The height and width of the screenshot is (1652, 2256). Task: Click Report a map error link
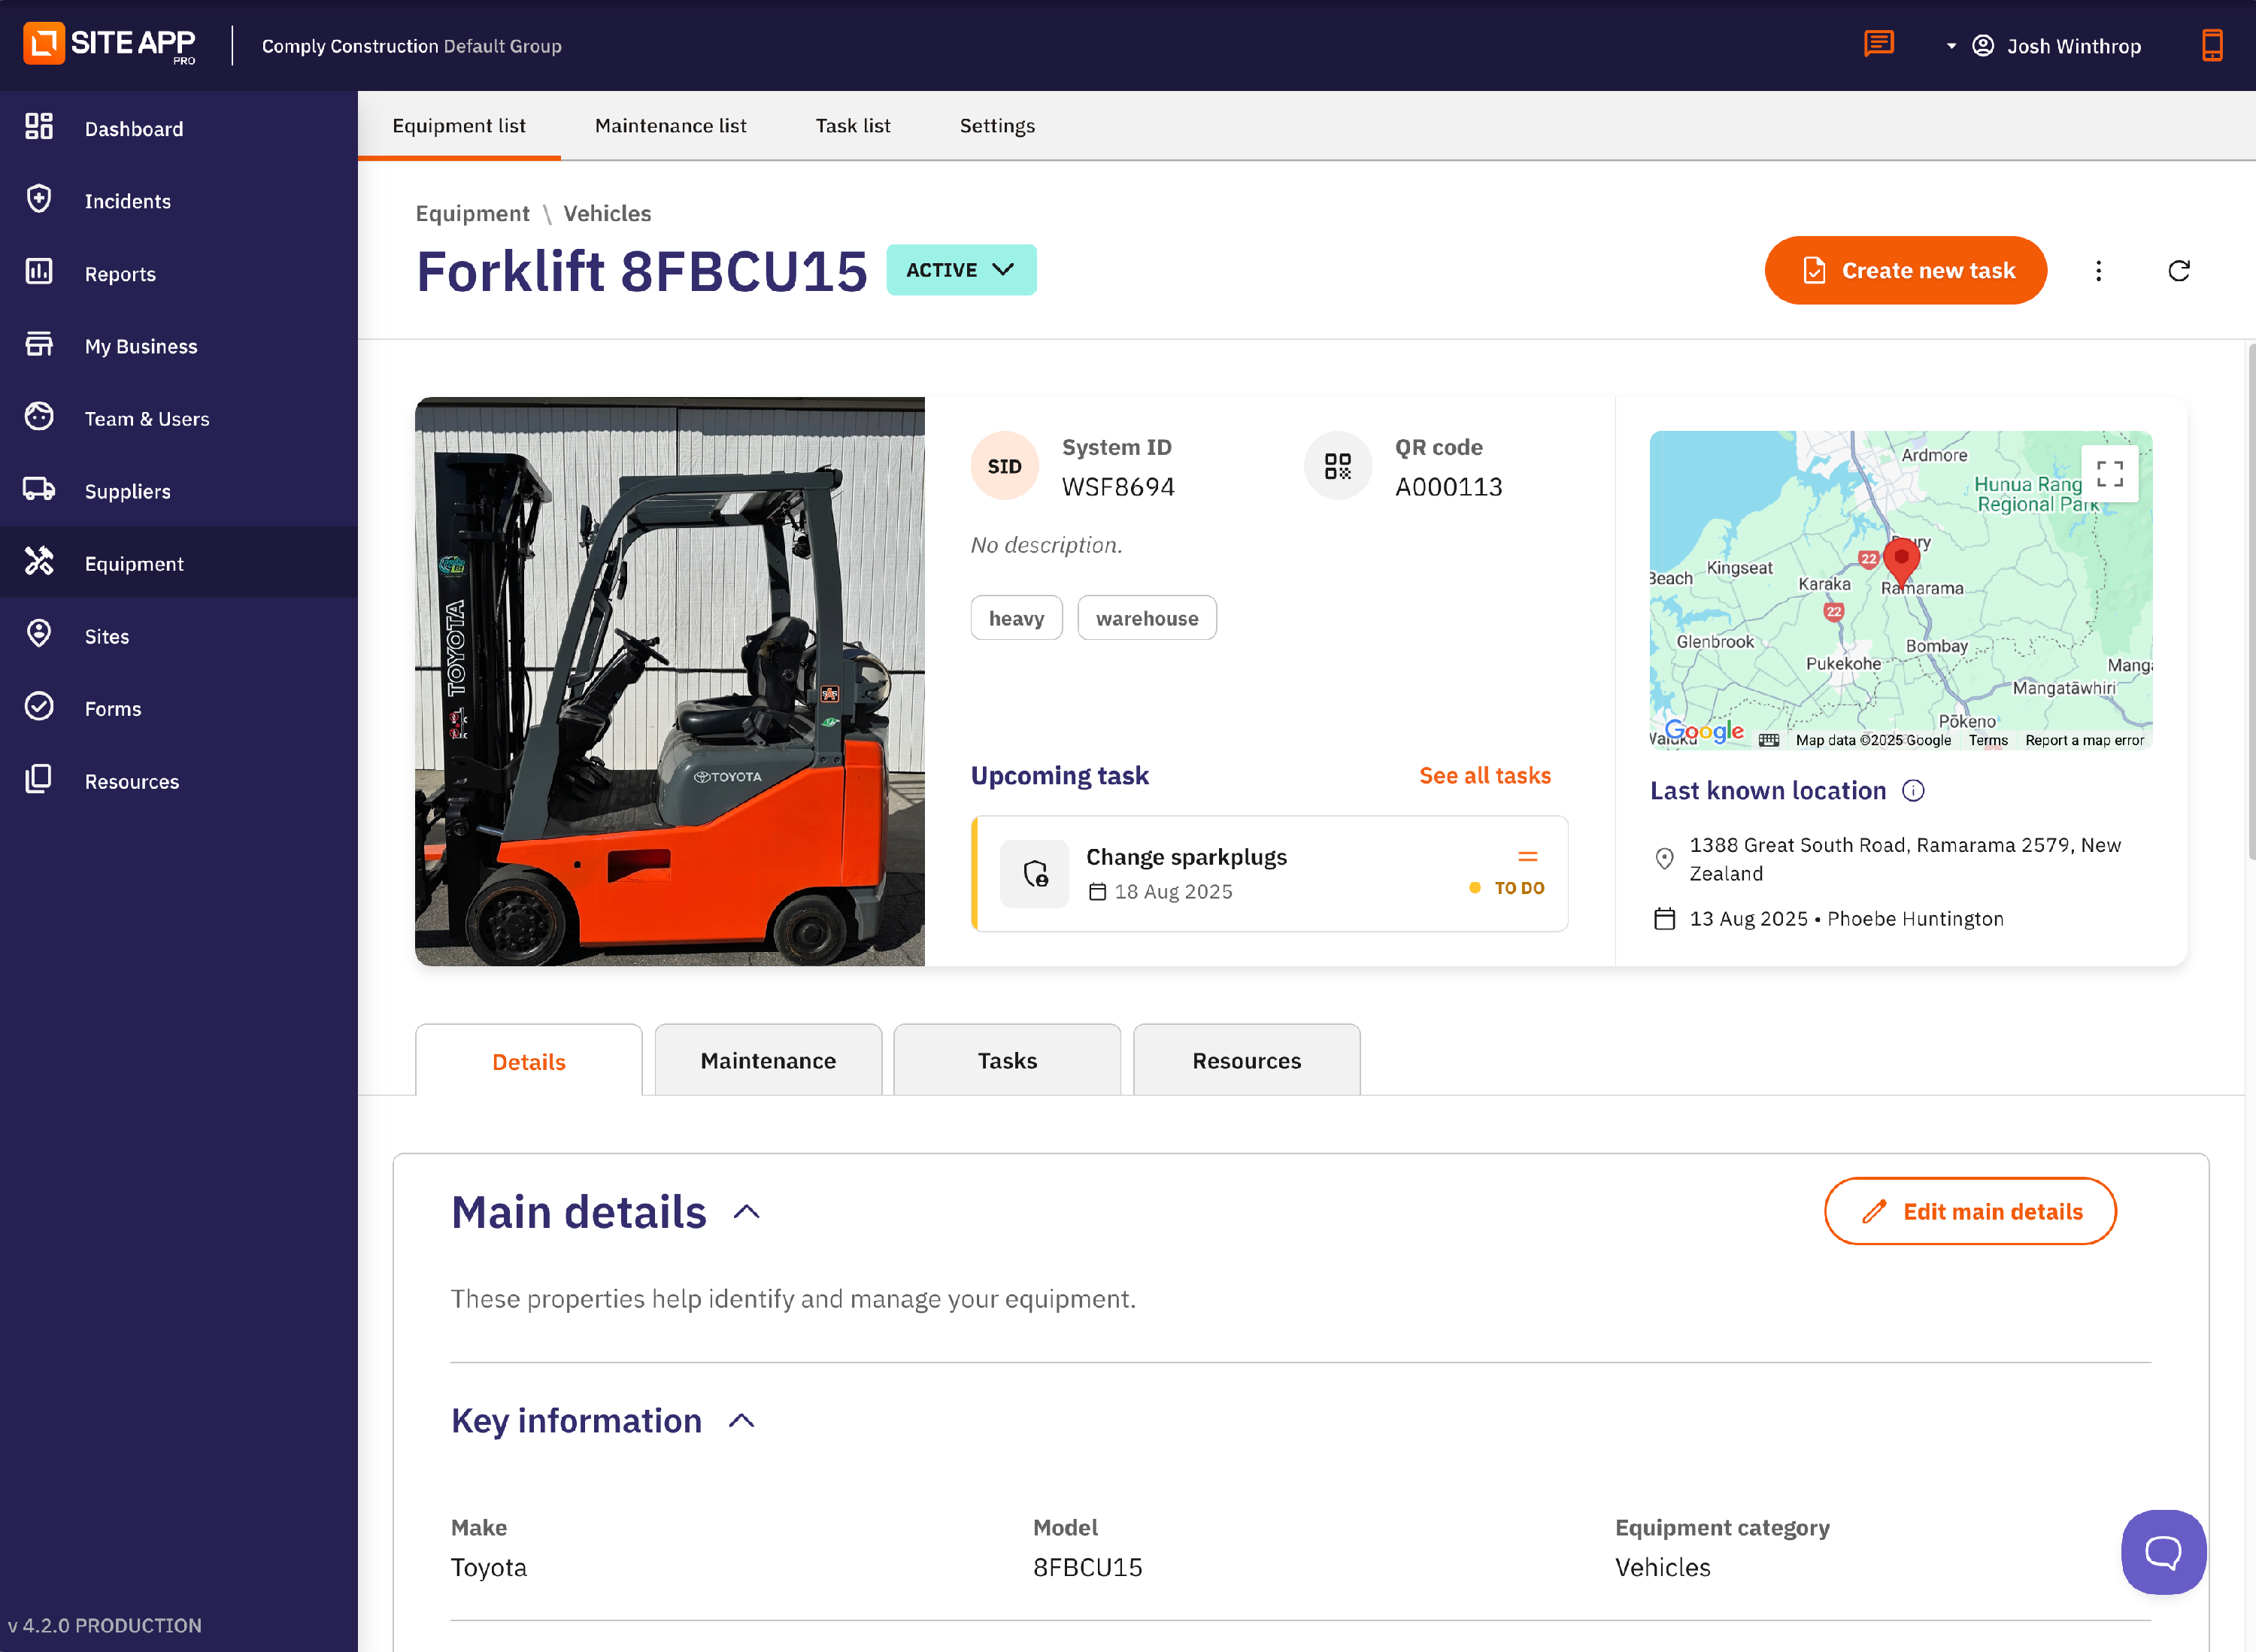(2084, 740)
